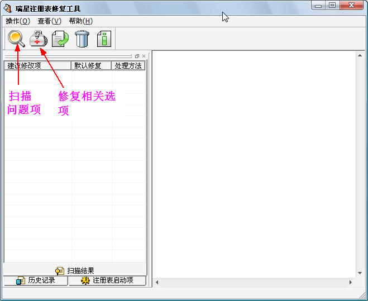Open the 帮助(H) menu
The height and width of the screenshot is (301, 368).
[81, 21]
